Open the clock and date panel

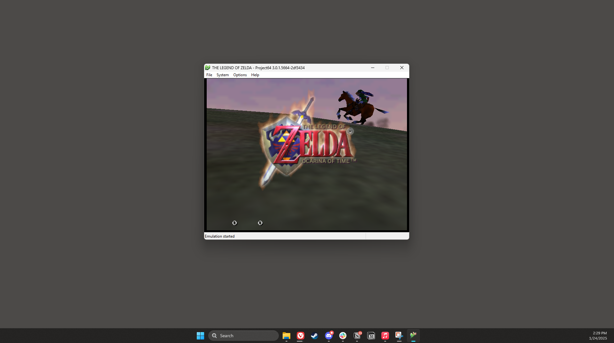[x=598, y=336]
